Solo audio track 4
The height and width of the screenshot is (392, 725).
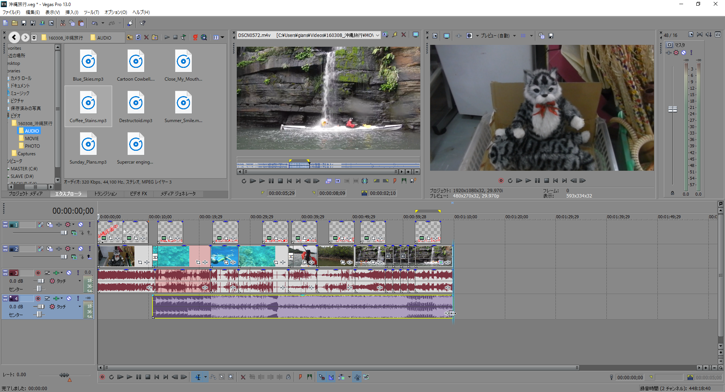click(78, 299)
